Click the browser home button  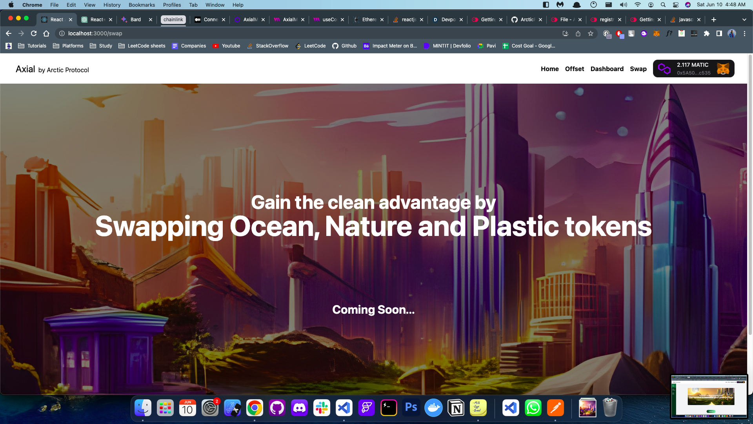46,33
